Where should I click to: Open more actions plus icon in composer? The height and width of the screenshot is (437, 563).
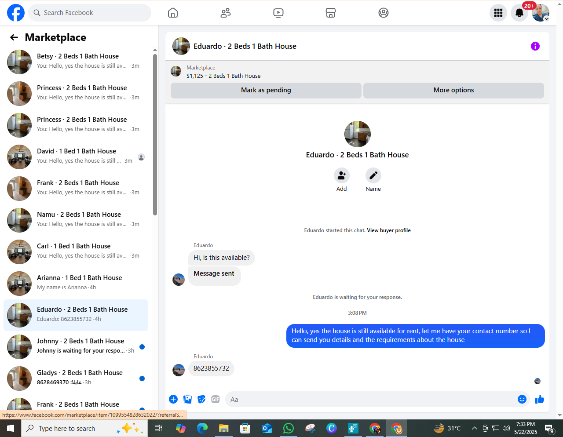[x=173, y=399]
